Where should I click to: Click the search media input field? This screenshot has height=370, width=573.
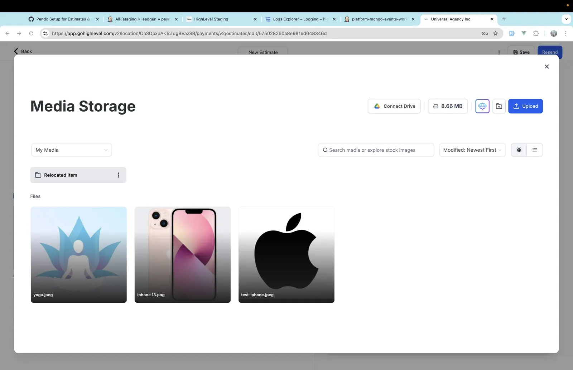(x=376, y=150)
